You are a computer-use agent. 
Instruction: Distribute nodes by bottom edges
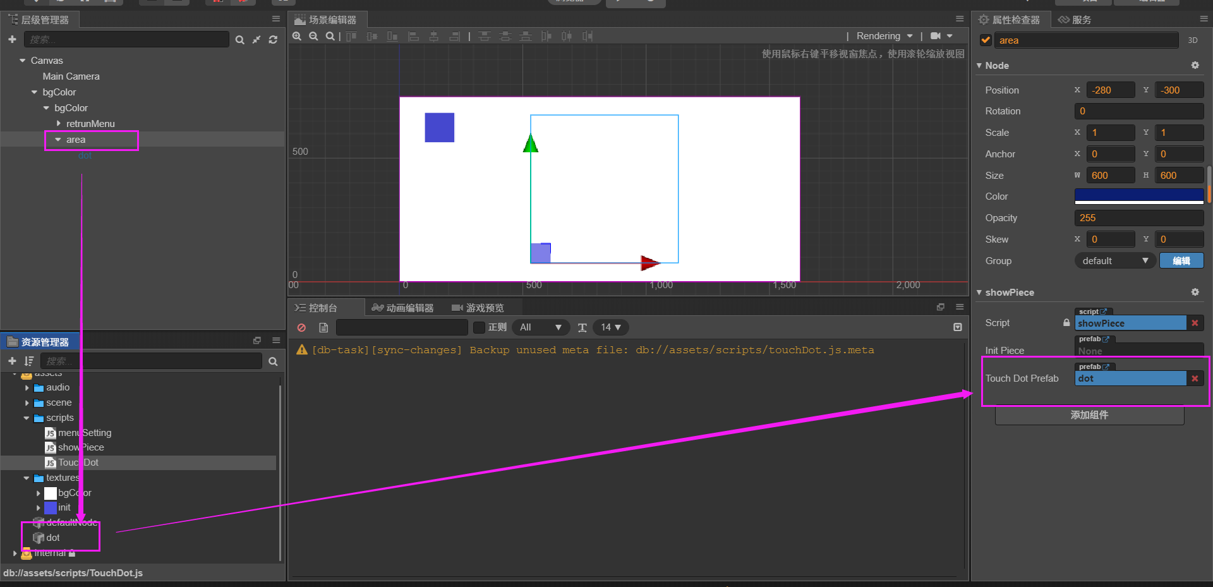(x=526, y=36)
